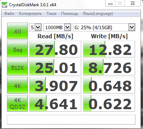Screen dimensions: 143x129
Task: Click the 512K read result 25.01
Action: pos(55,67)
